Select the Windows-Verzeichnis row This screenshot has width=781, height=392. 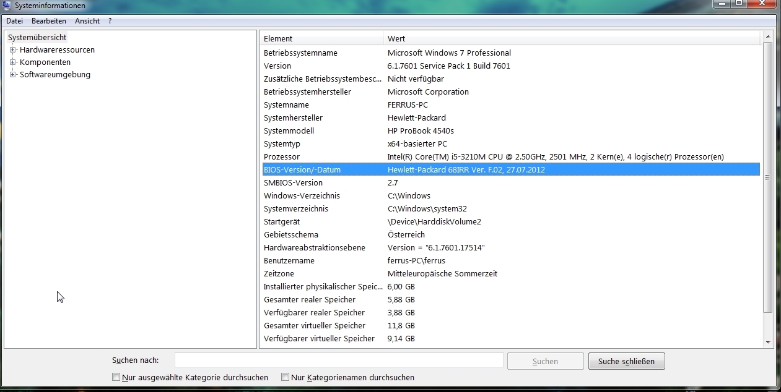click(x=510, y=196)
